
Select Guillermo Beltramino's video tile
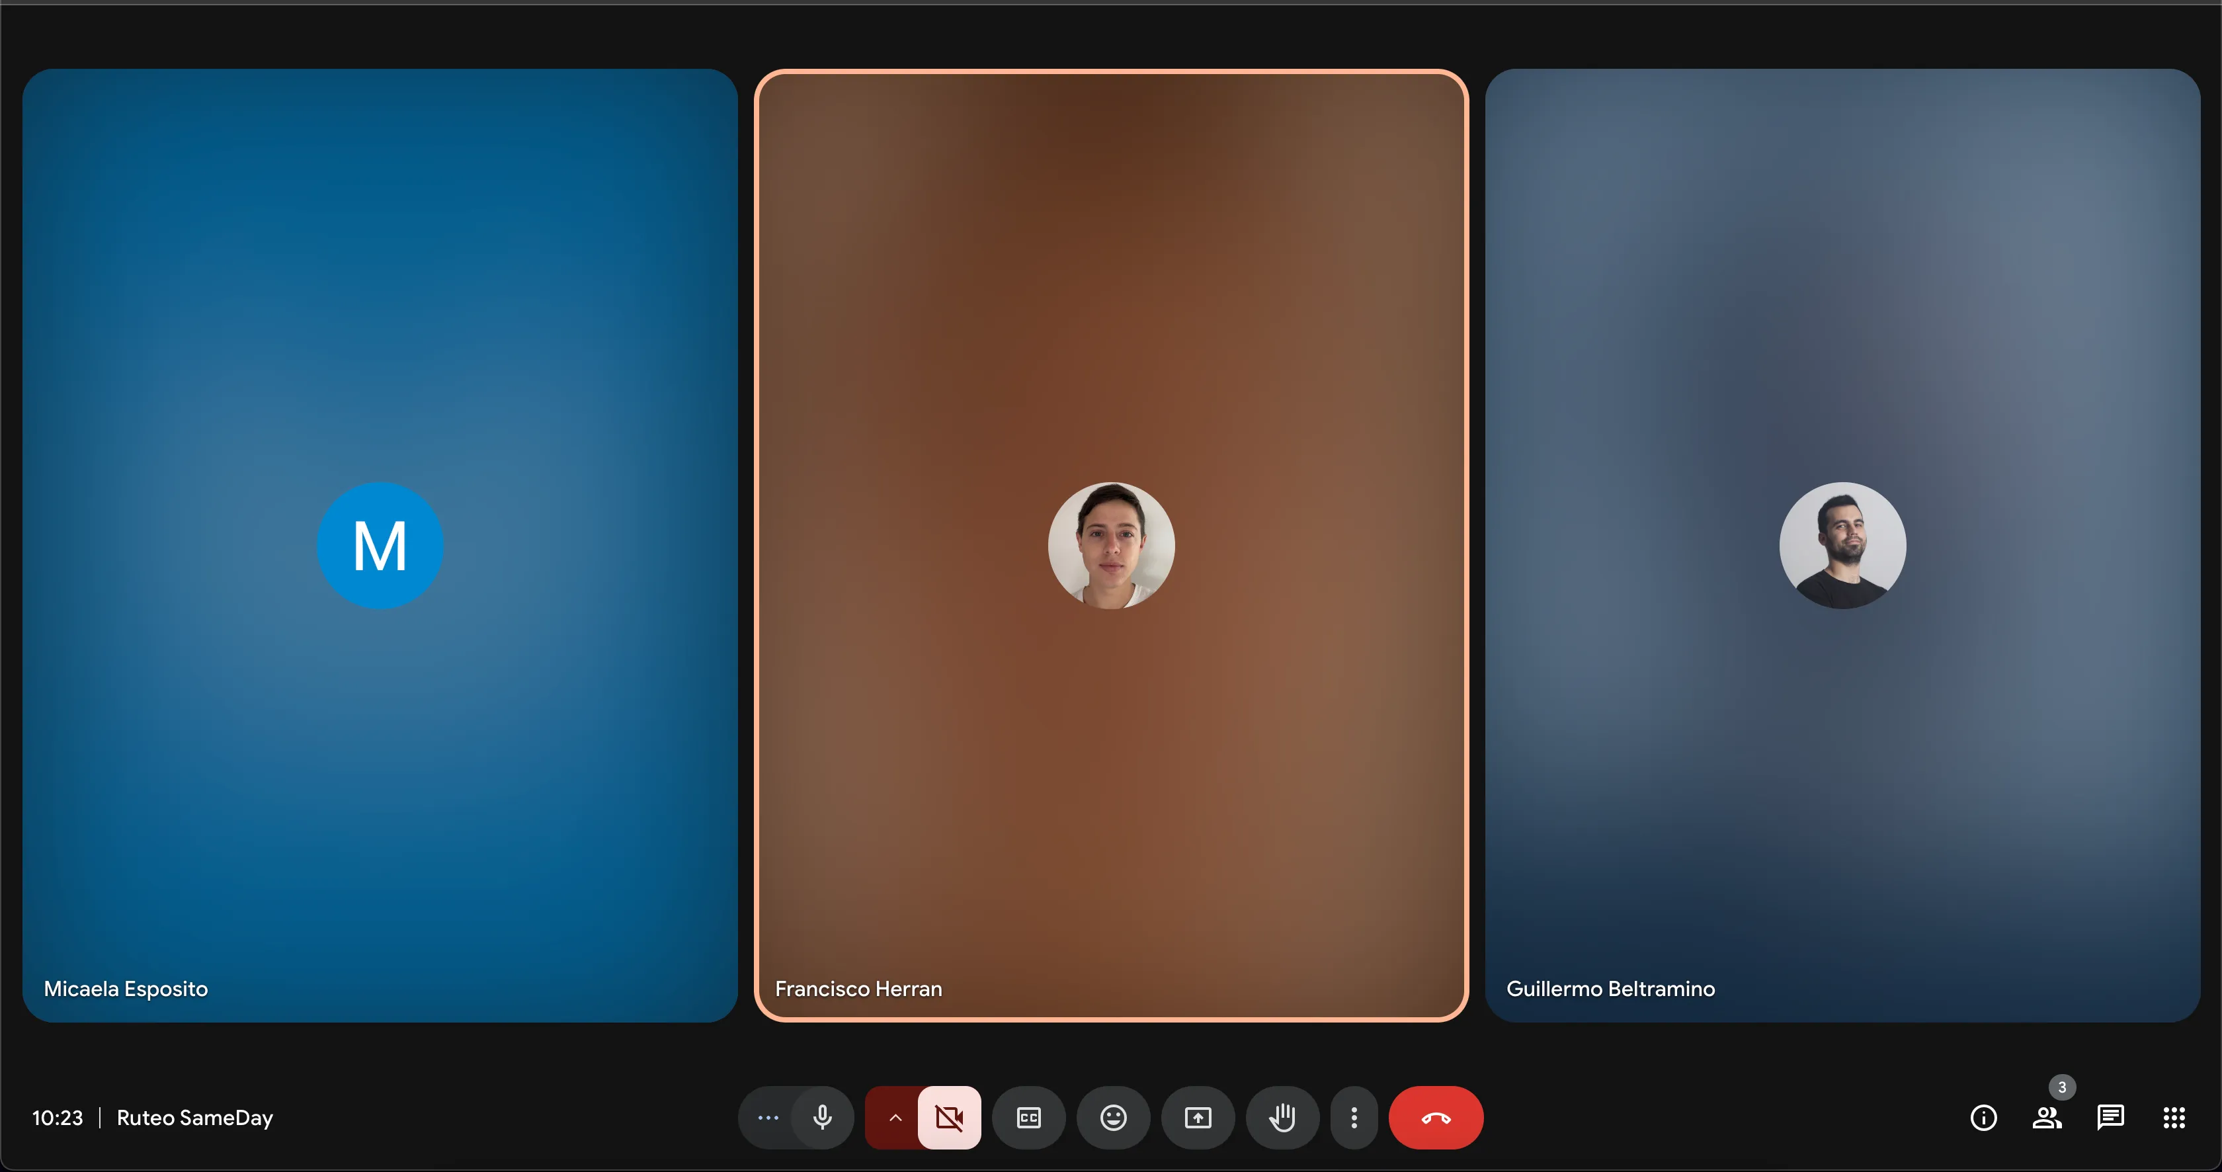point(1842,545)
